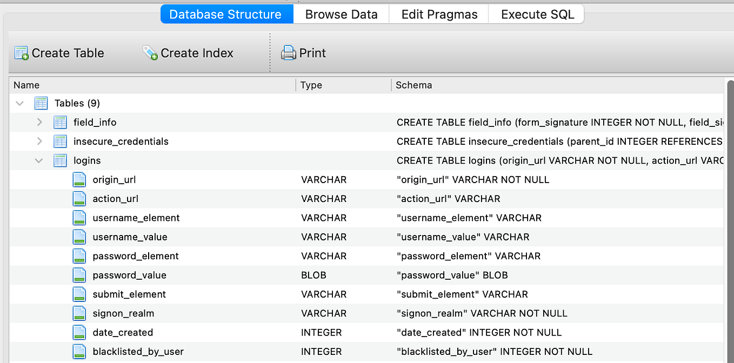Click the field icon beside blacklisted_by_user
This screenshot has height=363, width=734.
pyautogui.click(x=79, y=351)
